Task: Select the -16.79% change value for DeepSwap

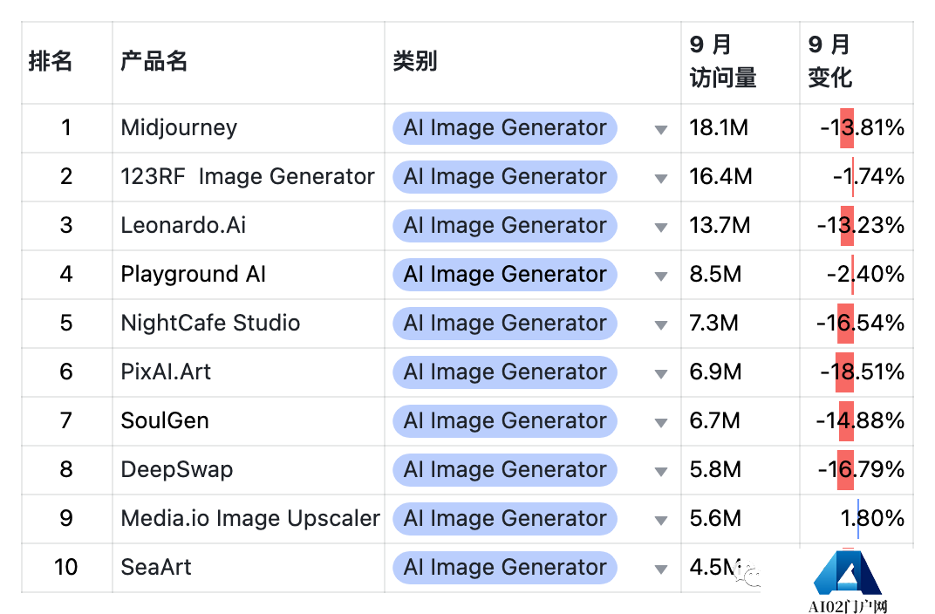Action: tap(861, 470)
